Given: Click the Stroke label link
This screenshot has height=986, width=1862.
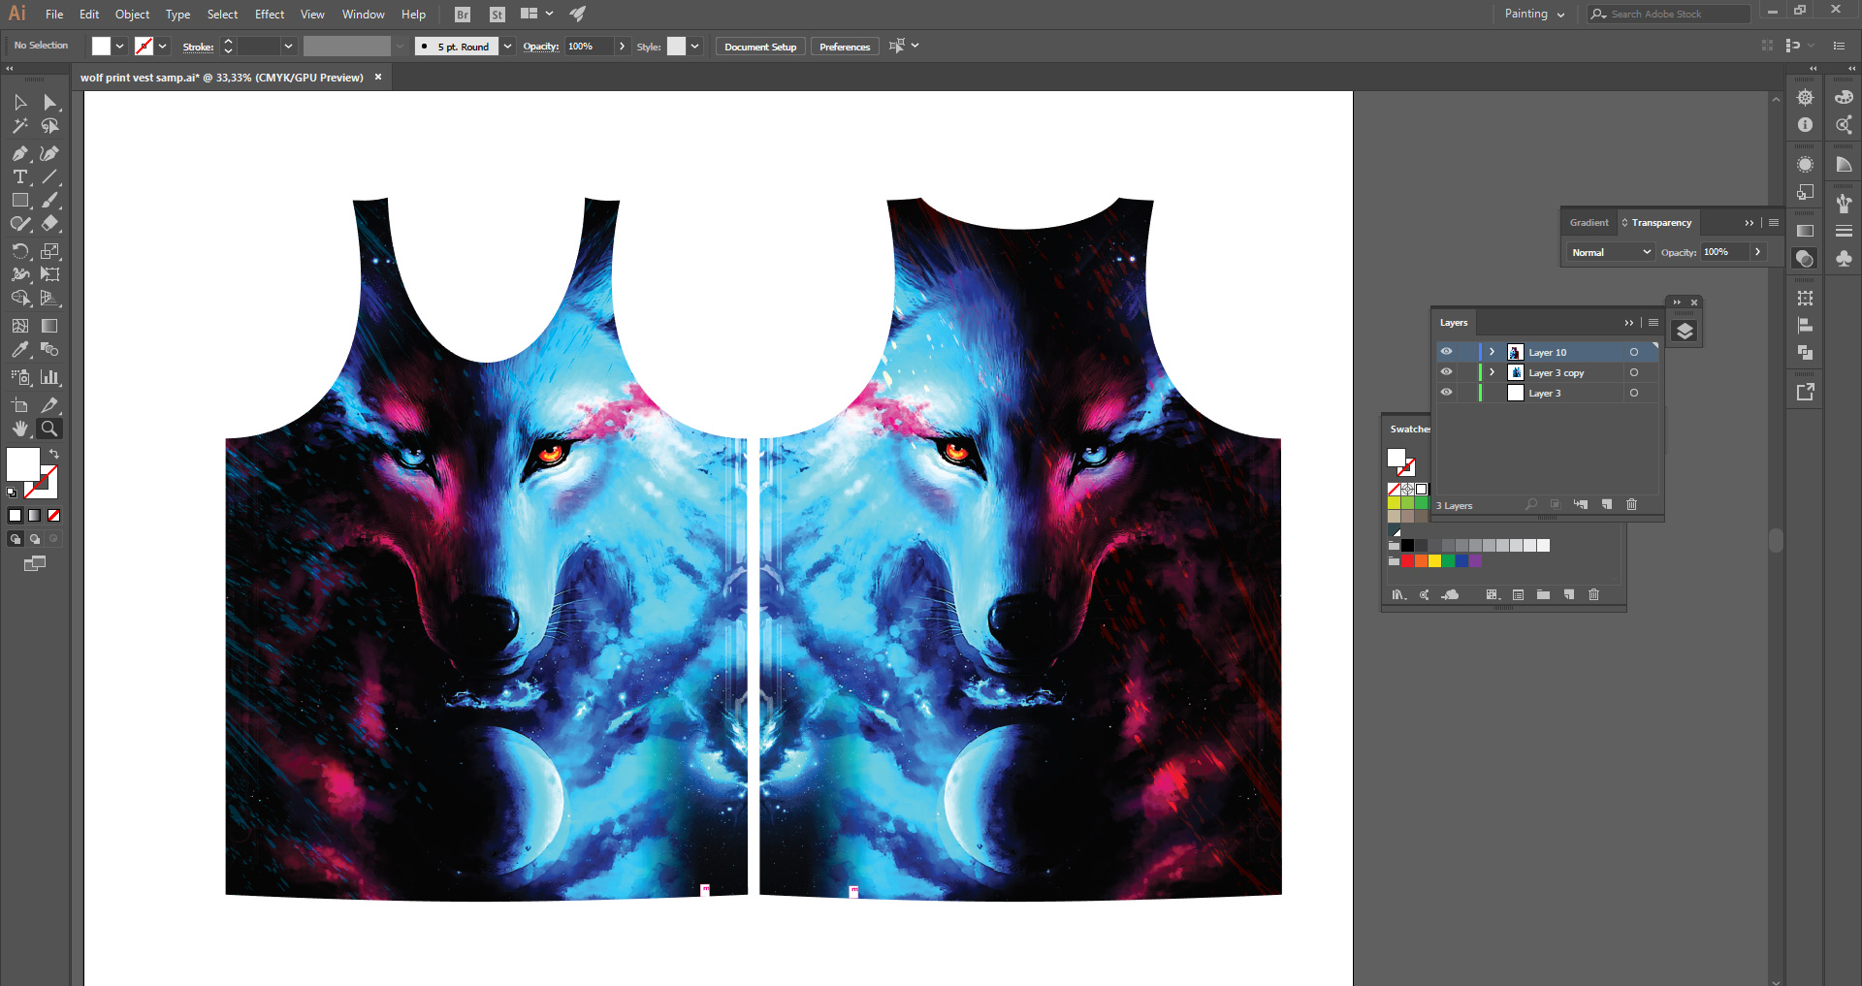Looking at the screenshot, I should pyautogui.click(x=198, y=47).
